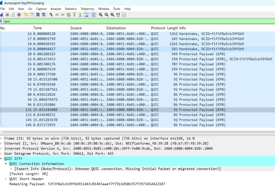Select packet 58 in the list
This screenshot has width=275, height=193.
pos(138,79)
